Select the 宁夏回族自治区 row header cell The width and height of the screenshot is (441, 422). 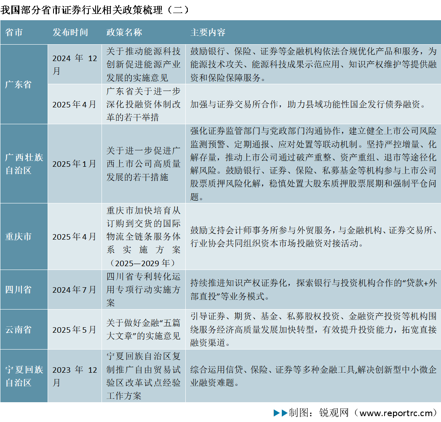pyautogui.click(x=23, y=373)
